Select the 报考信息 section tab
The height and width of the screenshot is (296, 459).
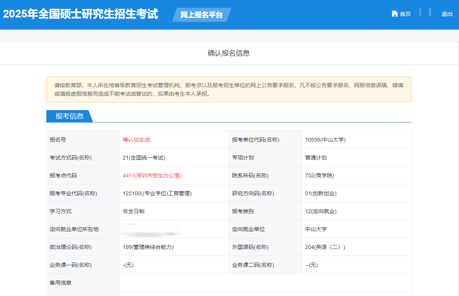tap(69, 116)
